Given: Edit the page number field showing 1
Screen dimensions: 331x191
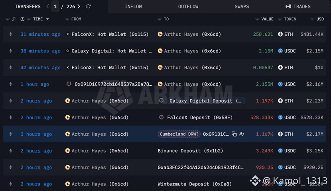Looking at the screenshot, I should point(55,6).
